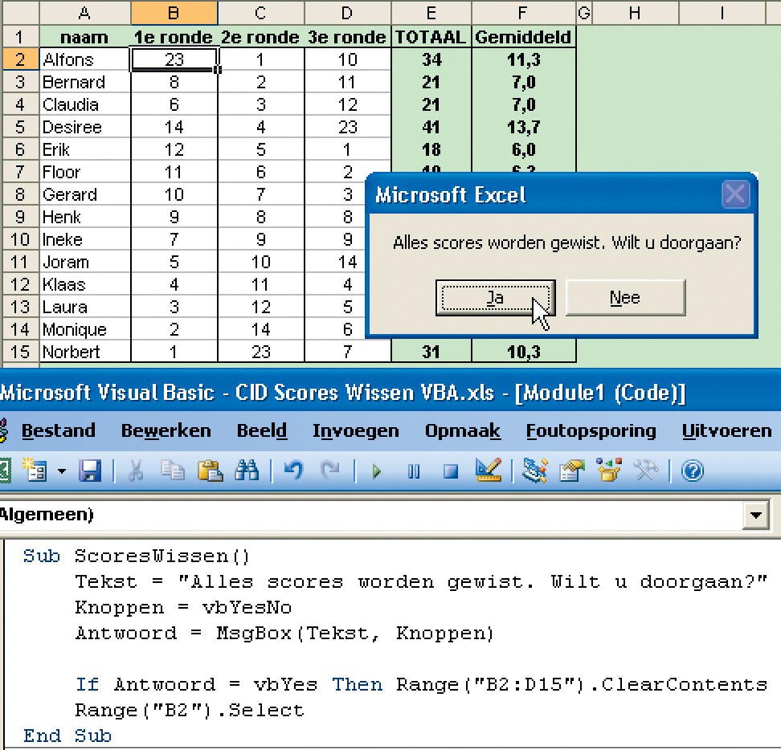The height and width of the screenshot is (750, 781).
Task: Click Sub ScoresWissen() line in code
Action: (137, 556)
